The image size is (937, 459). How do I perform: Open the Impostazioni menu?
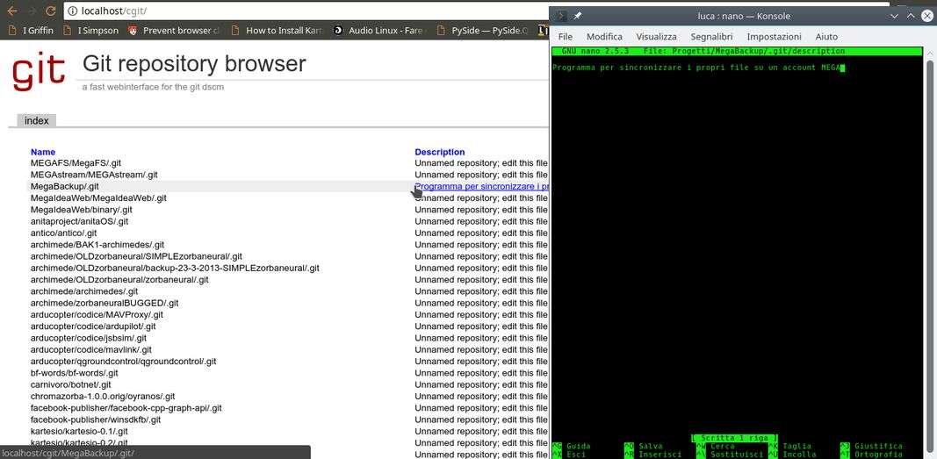coord(774,37)
